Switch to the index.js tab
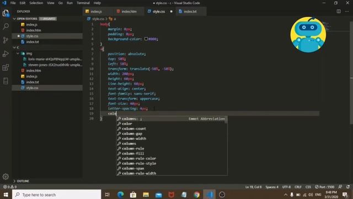Image resolution: width=353 pixels, height=199 pixels. point(98,11)
